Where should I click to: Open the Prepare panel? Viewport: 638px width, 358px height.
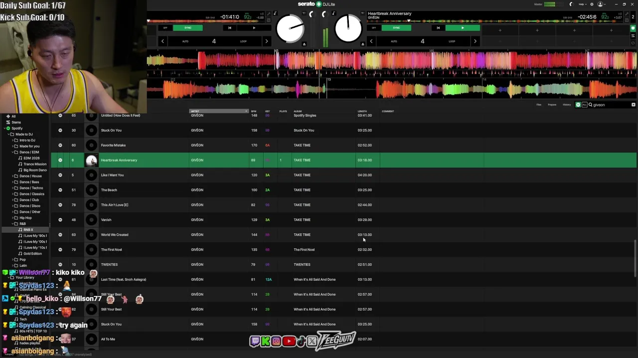coord(552,105)
